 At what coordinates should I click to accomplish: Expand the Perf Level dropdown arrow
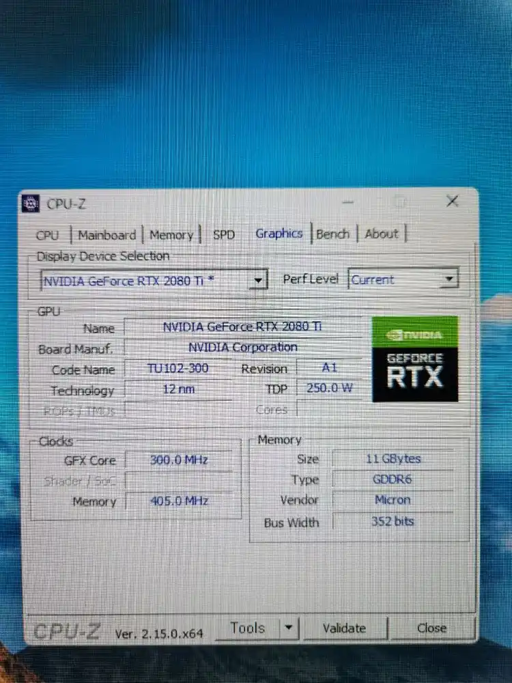click(449, 278)
